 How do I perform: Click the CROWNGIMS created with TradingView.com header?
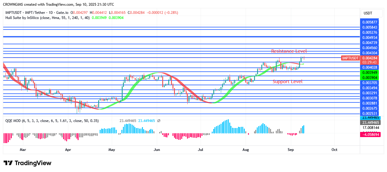coord(59,5)
